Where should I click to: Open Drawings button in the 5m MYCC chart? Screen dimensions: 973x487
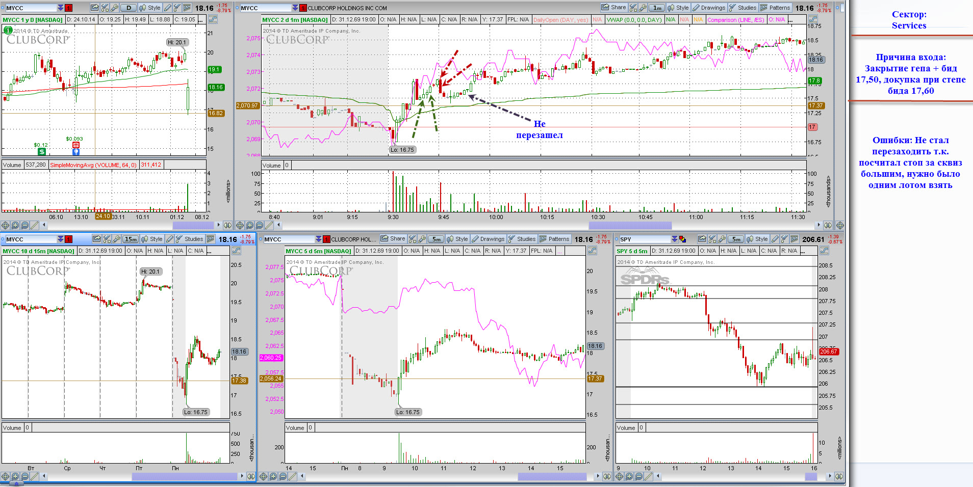point(488,239)
